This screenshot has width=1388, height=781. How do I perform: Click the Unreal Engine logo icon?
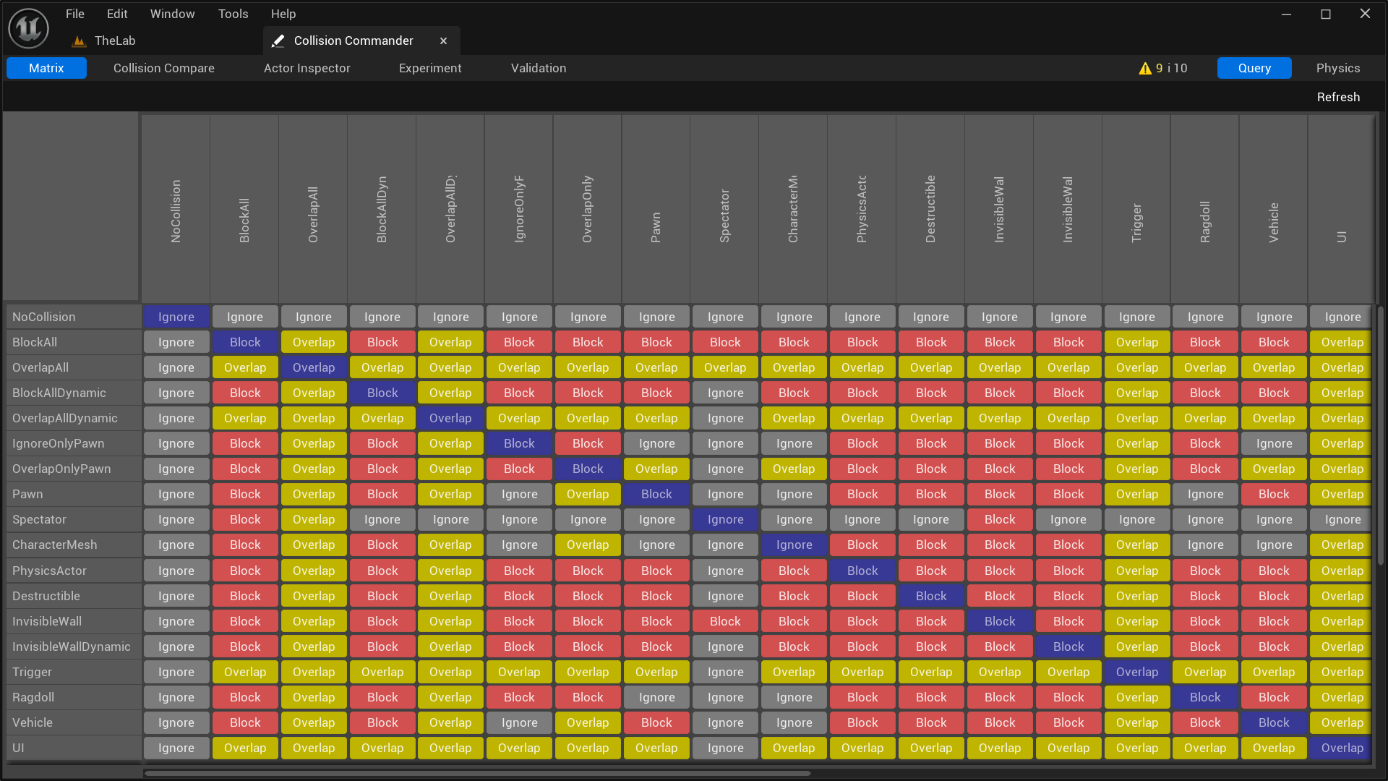click(27, 28)
